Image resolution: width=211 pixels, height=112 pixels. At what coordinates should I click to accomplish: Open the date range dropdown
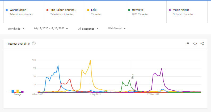coord(51,29)
